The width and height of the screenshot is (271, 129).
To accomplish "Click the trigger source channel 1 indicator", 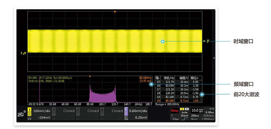I will tap(182, 109).
